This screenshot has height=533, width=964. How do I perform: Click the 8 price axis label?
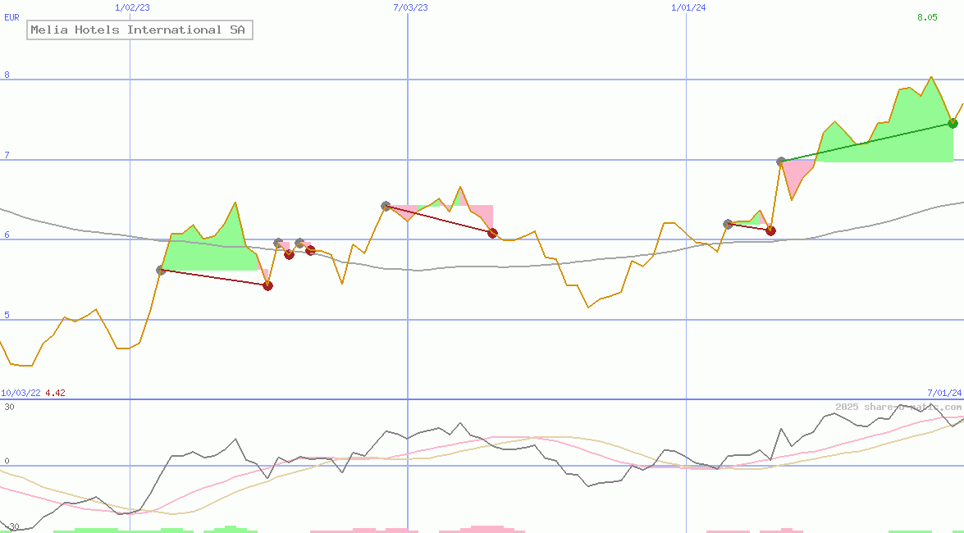pyautogui.click(x=7, y=75)
